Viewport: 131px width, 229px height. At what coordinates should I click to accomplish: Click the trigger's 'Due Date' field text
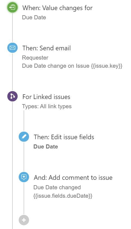point(34,17)
